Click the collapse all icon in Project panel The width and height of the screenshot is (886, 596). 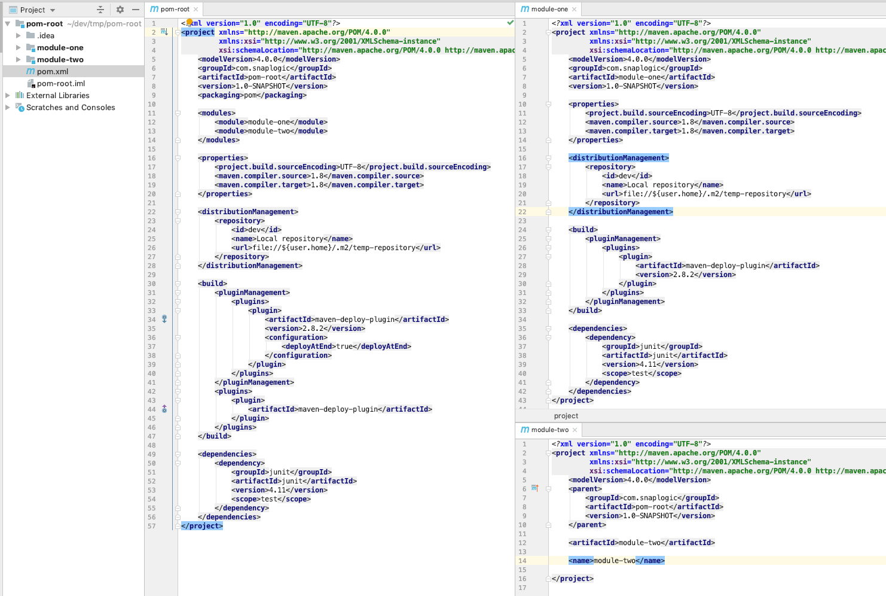tap(100, 10)
